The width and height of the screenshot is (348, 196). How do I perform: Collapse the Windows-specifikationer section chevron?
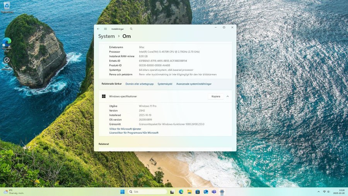point(228,96)
